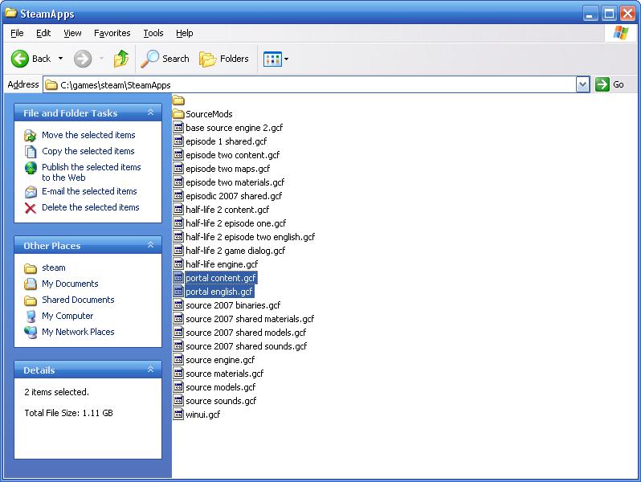Click the source engine.gcf file name

tap(220, 360)
